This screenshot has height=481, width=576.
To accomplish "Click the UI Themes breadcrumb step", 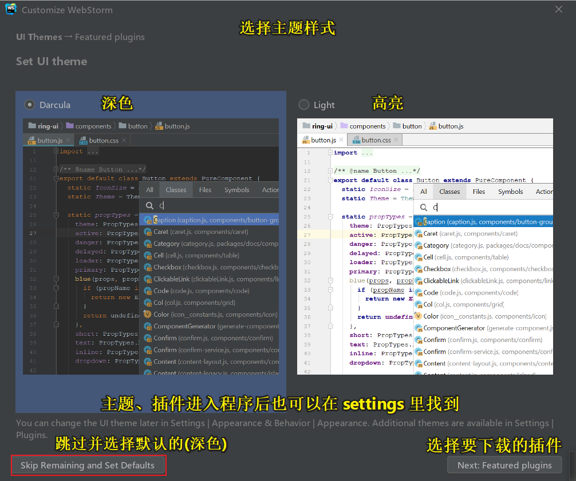I will tap(39, 37).
